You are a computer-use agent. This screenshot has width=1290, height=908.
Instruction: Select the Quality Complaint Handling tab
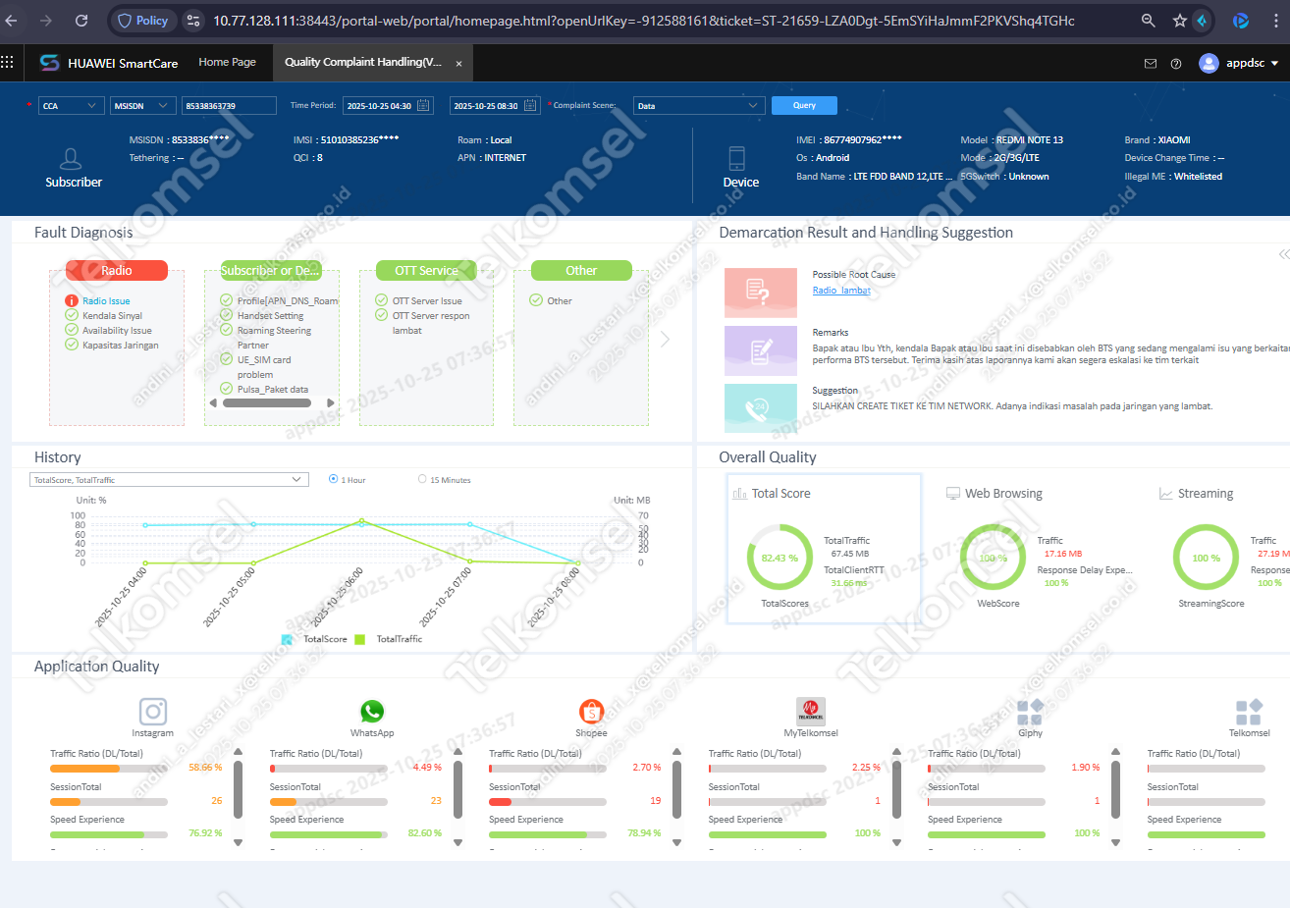(x=363, y=62)
